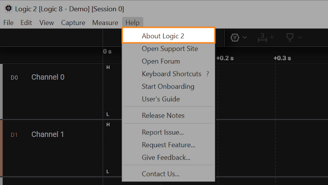Choose Open Support Site from Help menu
328x185 pixels.
[170, 49]
